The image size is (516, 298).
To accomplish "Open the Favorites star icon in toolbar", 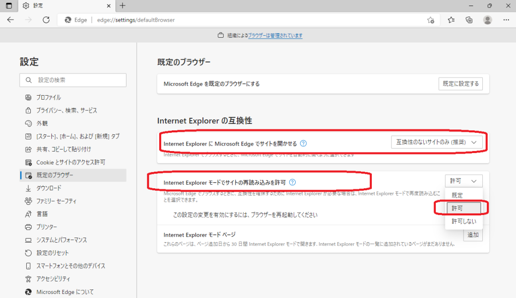I will pyautogui.click(x=451, y=20).
